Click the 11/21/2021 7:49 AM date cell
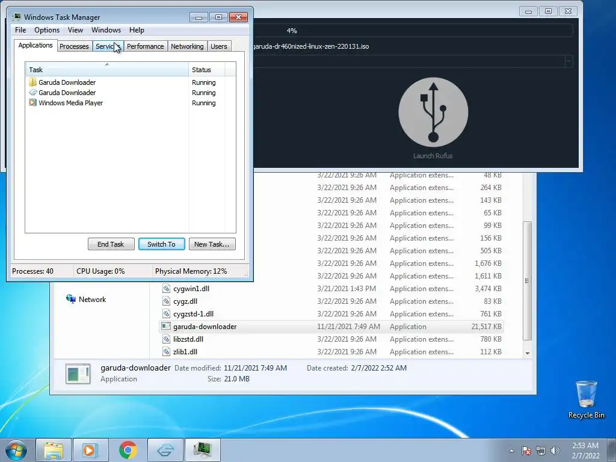This screenshot has height=462, width=616. pyautogui.click(x=348, y=327)
